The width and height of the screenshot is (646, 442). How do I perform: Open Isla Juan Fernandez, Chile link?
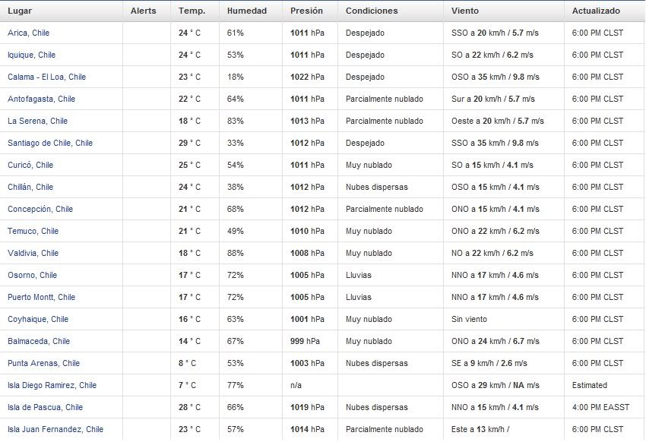pyautogui.click(x=55, y=429)
